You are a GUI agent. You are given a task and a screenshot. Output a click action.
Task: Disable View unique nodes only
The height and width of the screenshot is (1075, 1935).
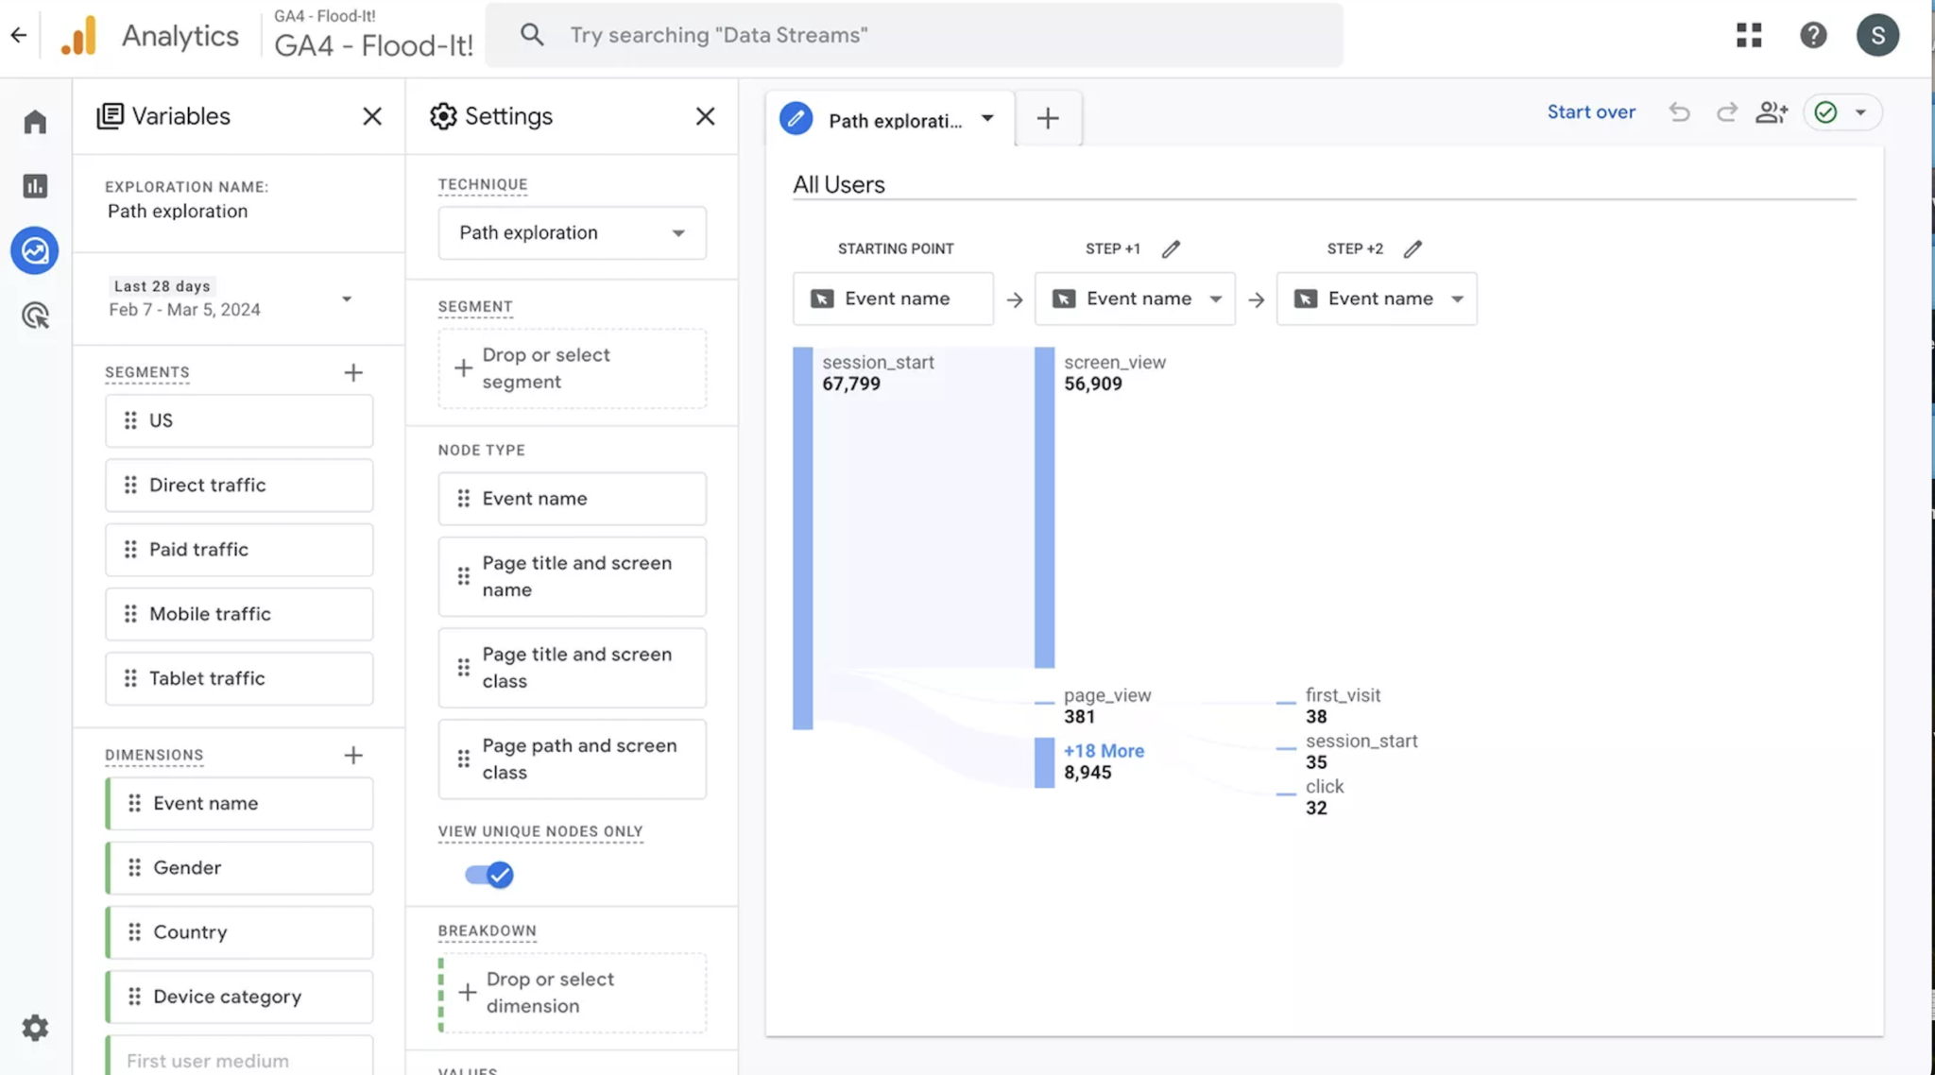pos(488,875)
